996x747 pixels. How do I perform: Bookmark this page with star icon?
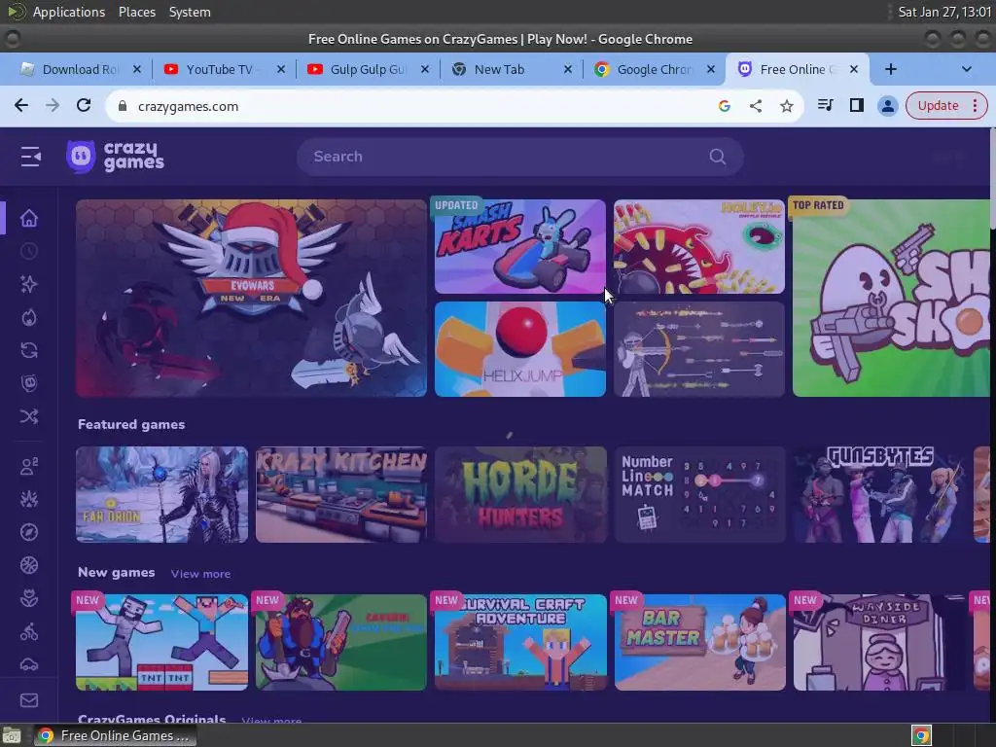(x=786, y=106)
